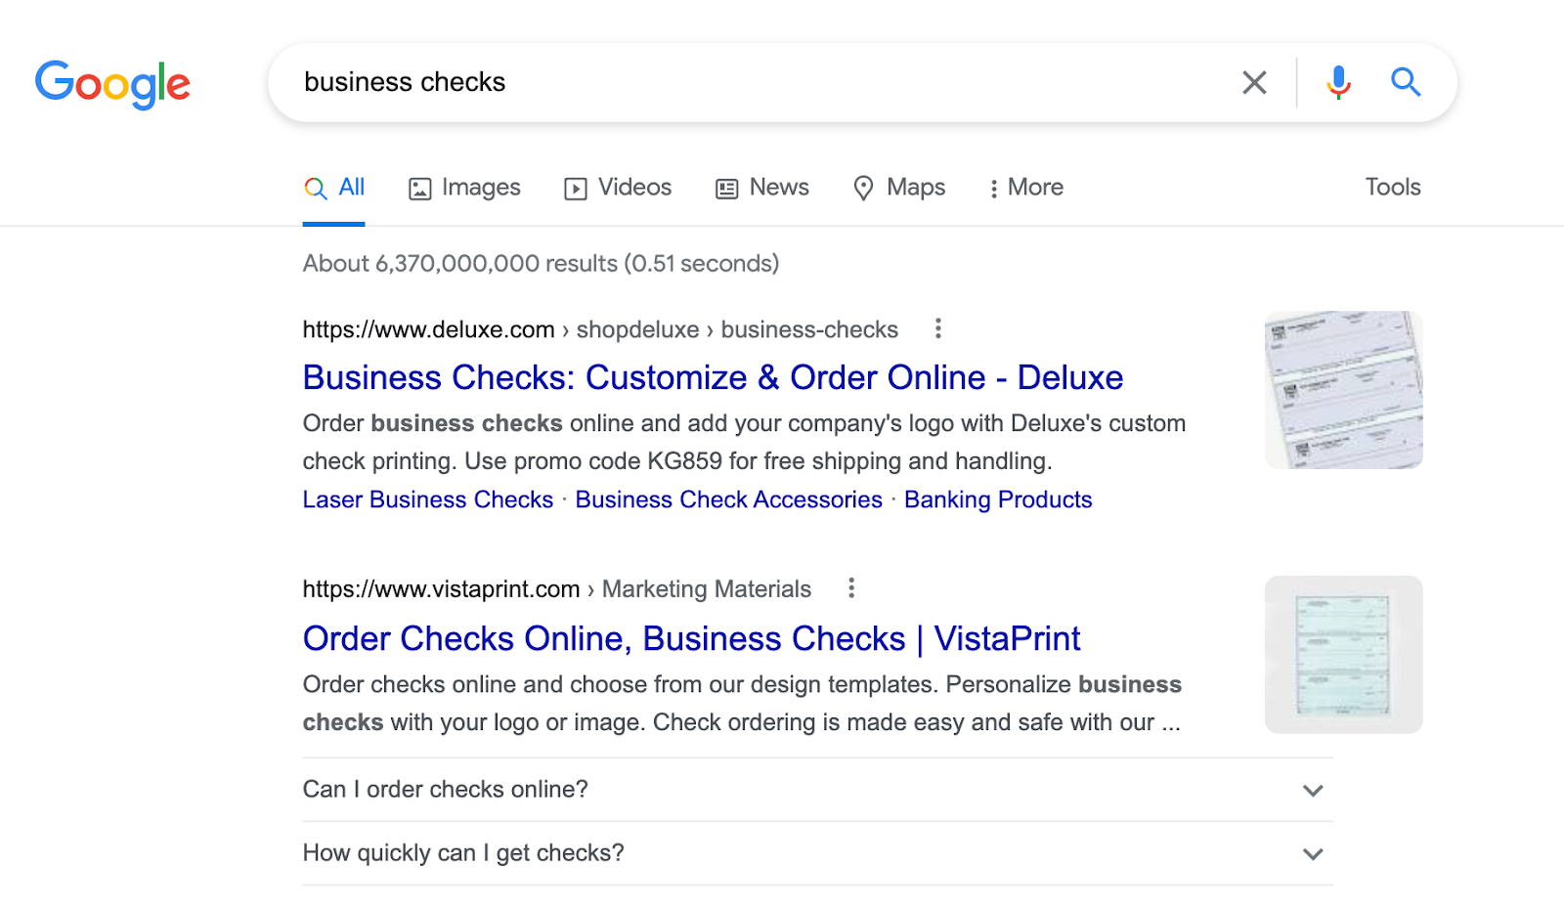Click the Videos play icon
Image resolution: width=1564 pixels, height=909 pixels.
click(575, 187)
